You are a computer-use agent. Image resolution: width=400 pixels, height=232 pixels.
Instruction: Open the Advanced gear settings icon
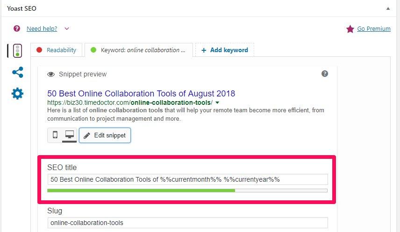pyautogui.click(x=17, y=94)
